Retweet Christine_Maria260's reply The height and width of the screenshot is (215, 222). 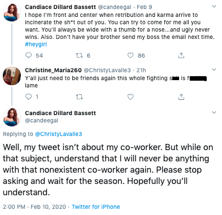point(79,96)
